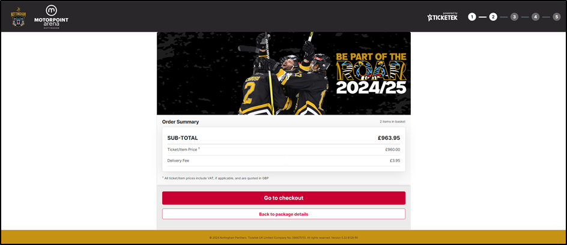Go to step 1 in progress indicator
567x245 pixels.
(x=472, y=17)
